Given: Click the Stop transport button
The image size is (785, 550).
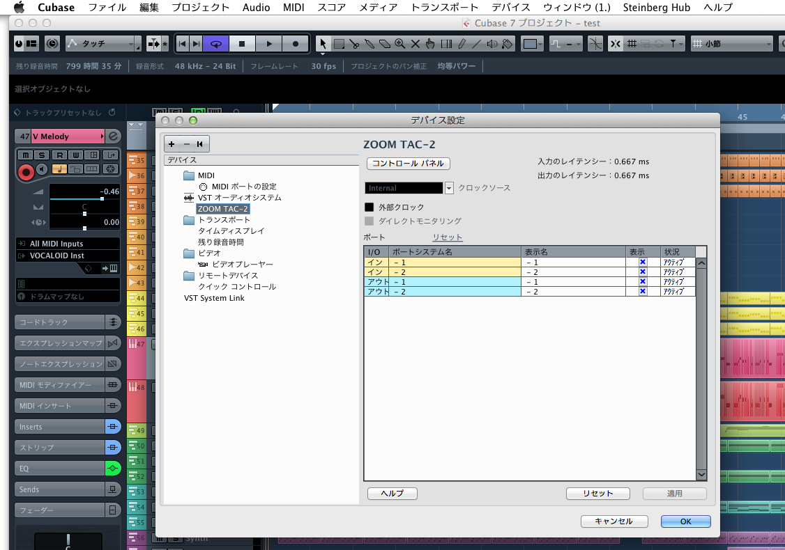Looking at the screenshot, I should click(243, 44).
